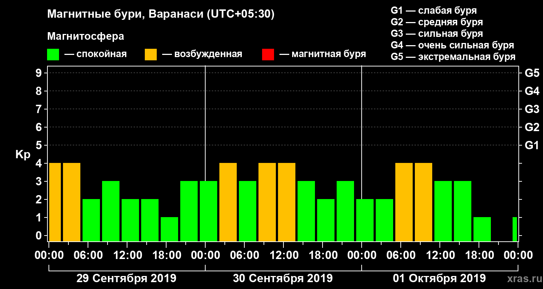Screen dimensions: 543x289
Task: Click the green 00:00–03:00 bar on 01 Октября
Action: [x=365, y=220]
